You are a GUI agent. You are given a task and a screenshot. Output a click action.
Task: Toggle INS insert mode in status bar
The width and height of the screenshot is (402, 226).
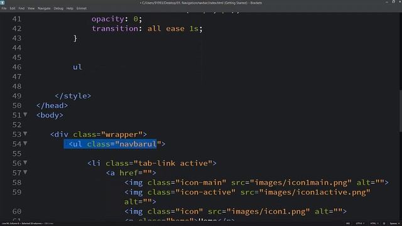pos(347,223)
